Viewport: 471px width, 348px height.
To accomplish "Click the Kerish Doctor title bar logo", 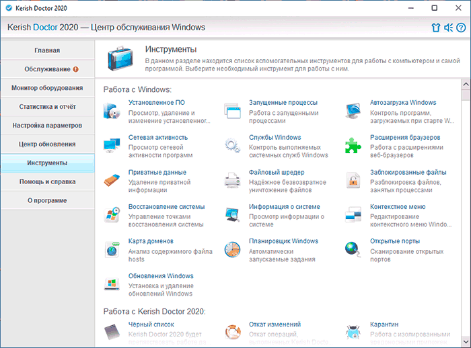I will 9,8.
